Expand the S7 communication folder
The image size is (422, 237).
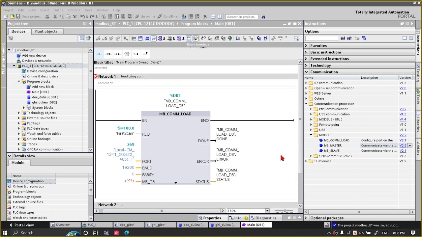tap(306, 83)
